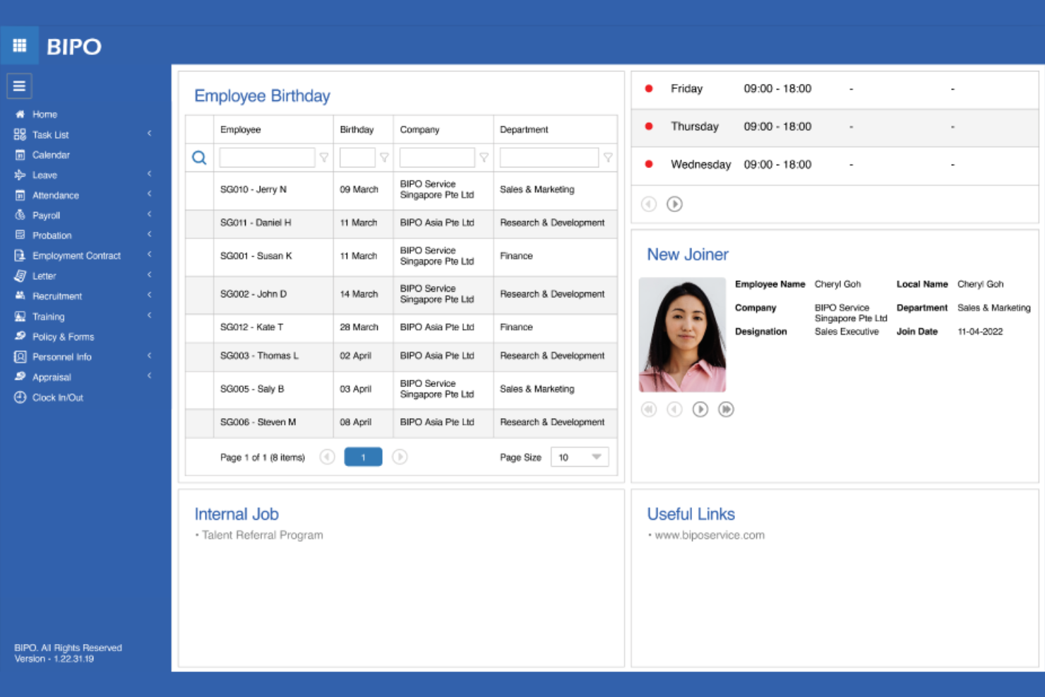The height and width of the screenshot is (697, 1045).
Task: Open the www.biposervice.com link
Action: pos(707,535)
